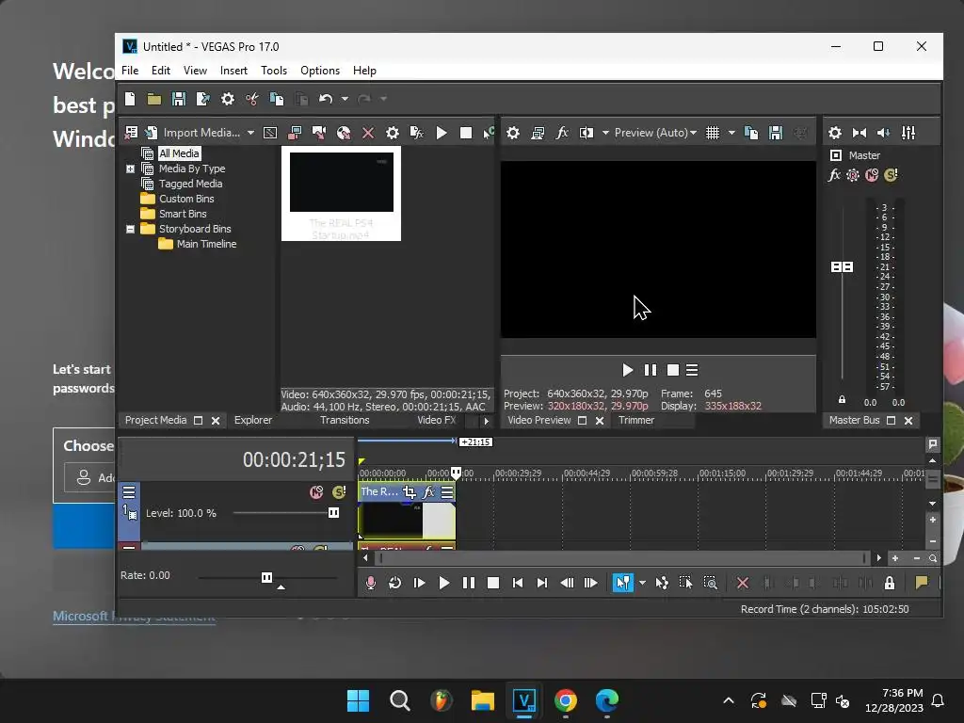964x723 pixels.
Task: Open the Tools menu
Action: [x=274, y=71]
